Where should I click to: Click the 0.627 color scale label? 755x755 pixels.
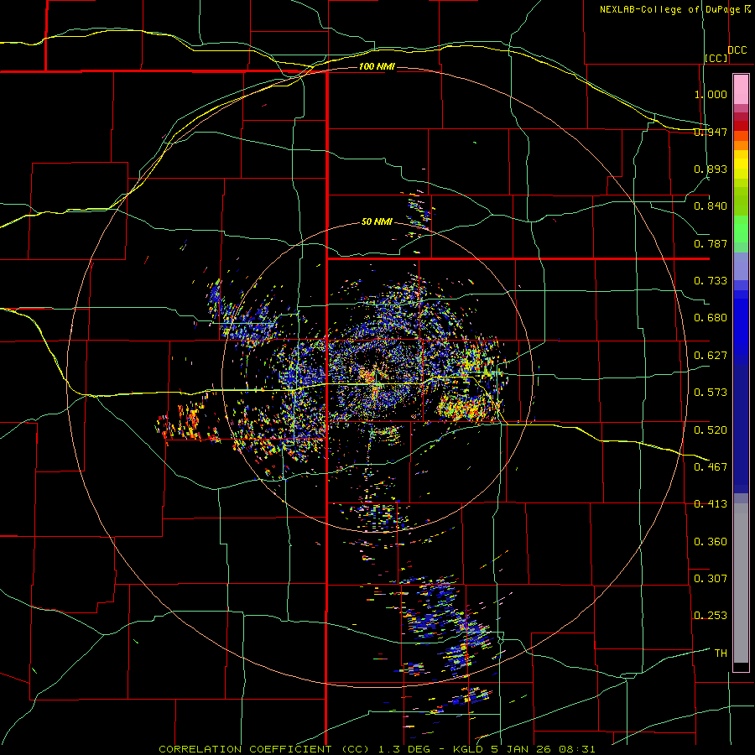711,356
